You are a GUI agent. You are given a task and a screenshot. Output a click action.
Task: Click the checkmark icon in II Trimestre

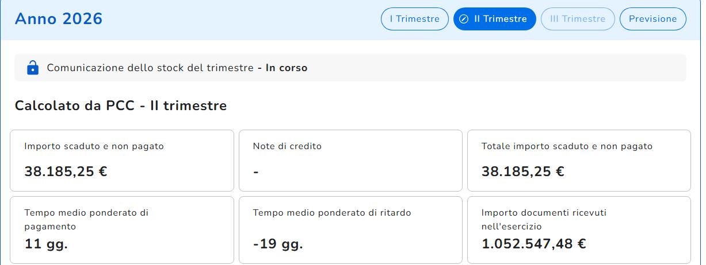(x=464, y=19)
